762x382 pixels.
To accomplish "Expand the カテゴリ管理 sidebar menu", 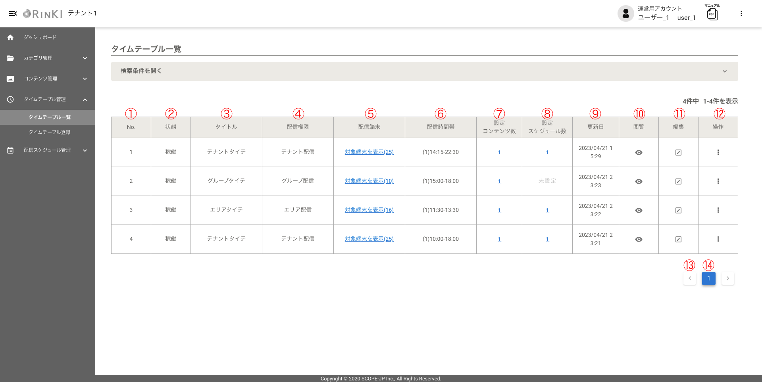I will 48,58.
